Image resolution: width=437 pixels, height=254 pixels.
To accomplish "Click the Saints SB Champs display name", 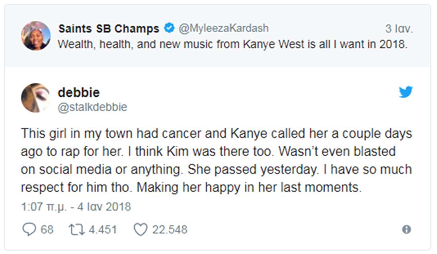I will [108, 29].
